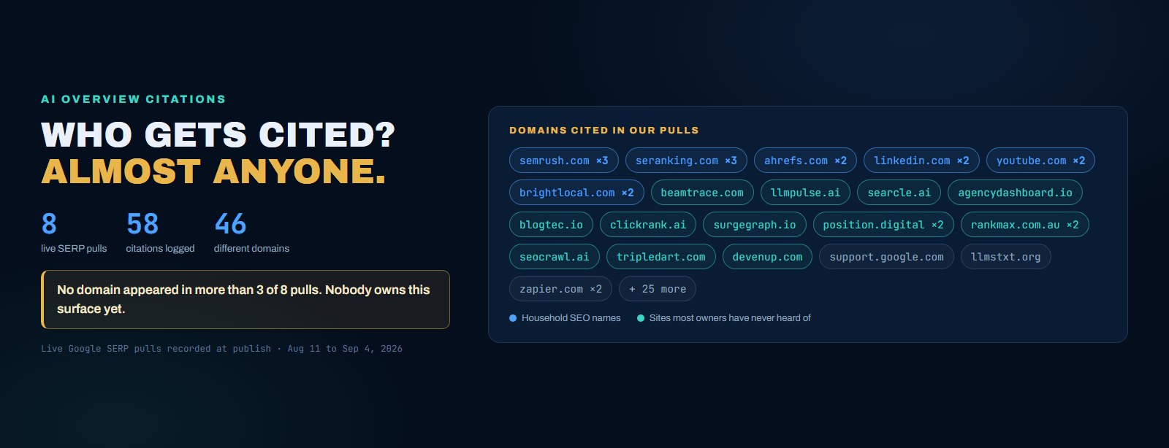1169x448 pixels.
Task: Select the linkedin.com ×2 chip
Action: 921,161
